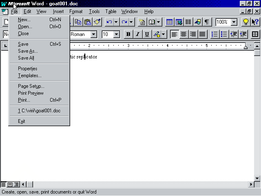Click the Help pointer question mark icon
The width and height of the screenshot is (261, 196).
[255, 22]
